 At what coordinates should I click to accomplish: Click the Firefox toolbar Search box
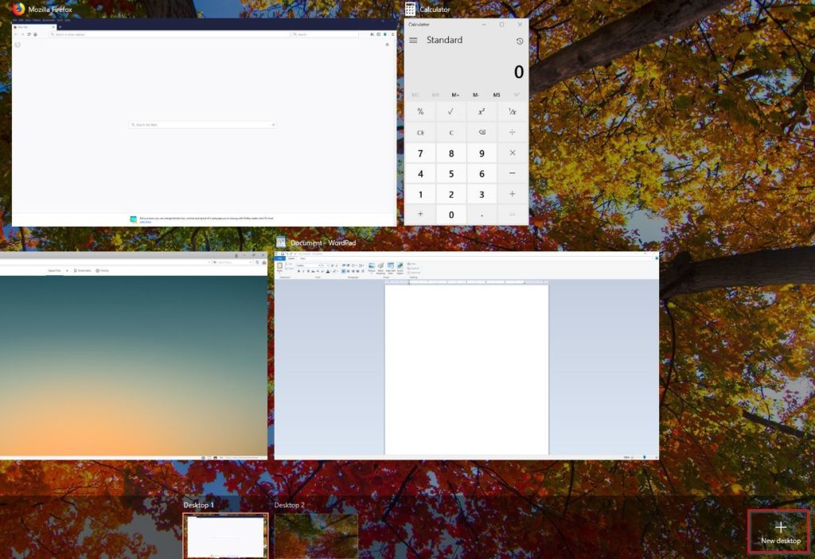(325, 34)
